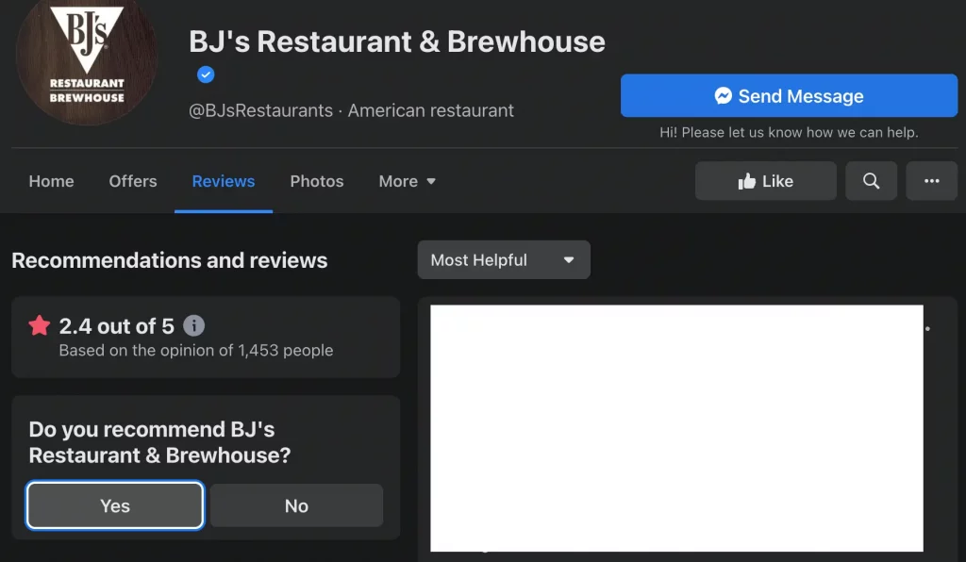Click 'Based on the opinion of 1,453 people'

point(196,350)
